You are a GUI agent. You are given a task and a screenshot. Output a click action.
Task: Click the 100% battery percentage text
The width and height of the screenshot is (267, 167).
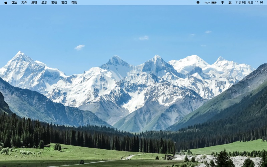pos(207,3)
